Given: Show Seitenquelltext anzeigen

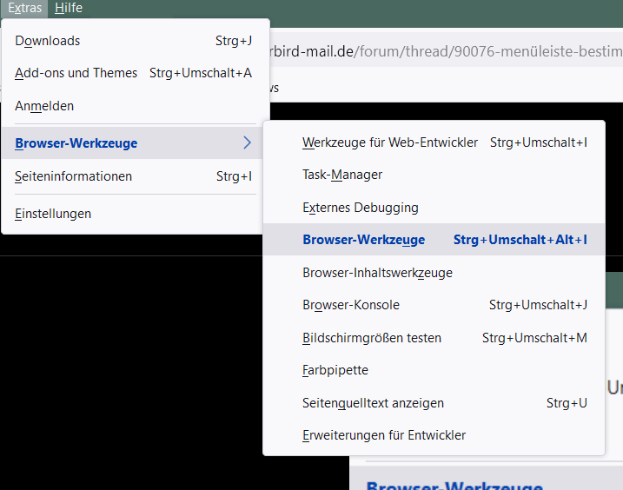Looking at the screenshot, I should (373, 403).
